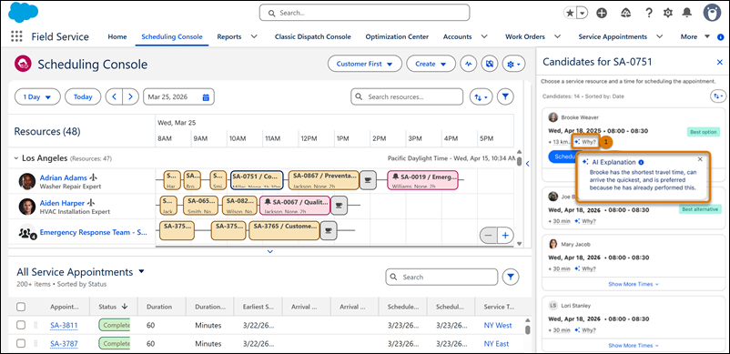Open the 1 Day view dropdown
730x354 pixels.
tap(37, 96)
